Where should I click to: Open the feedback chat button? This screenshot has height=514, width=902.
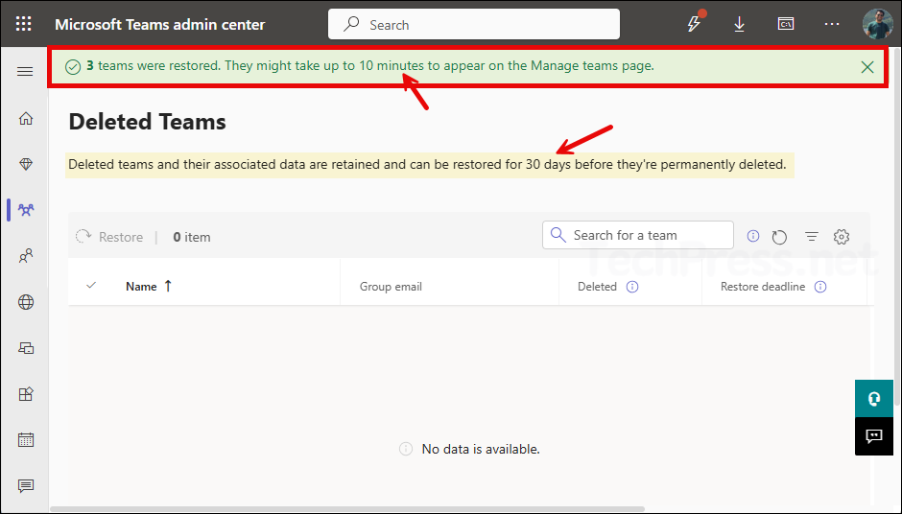point(874,436)
